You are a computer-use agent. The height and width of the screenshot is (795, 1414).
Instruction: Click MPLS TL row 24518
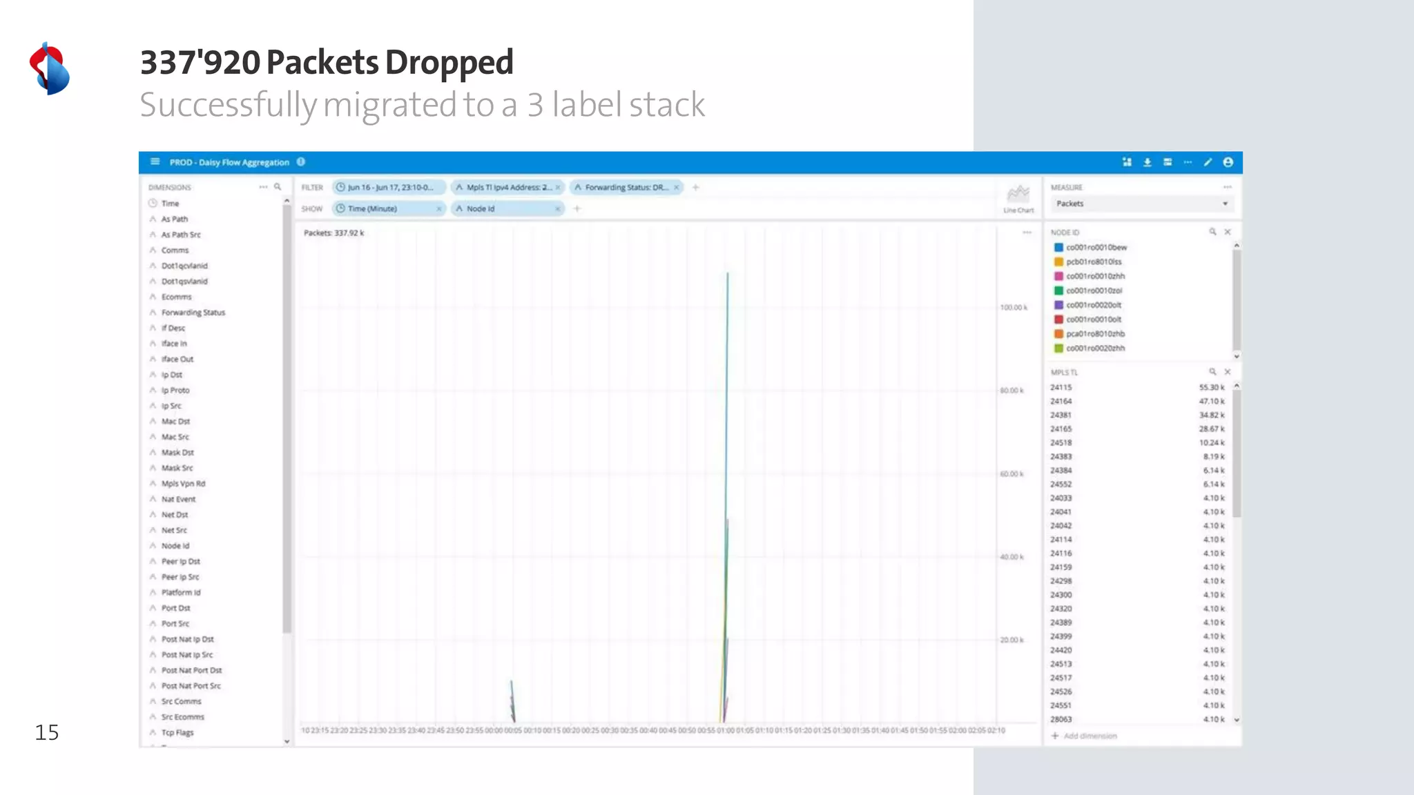pos(1137,442)
